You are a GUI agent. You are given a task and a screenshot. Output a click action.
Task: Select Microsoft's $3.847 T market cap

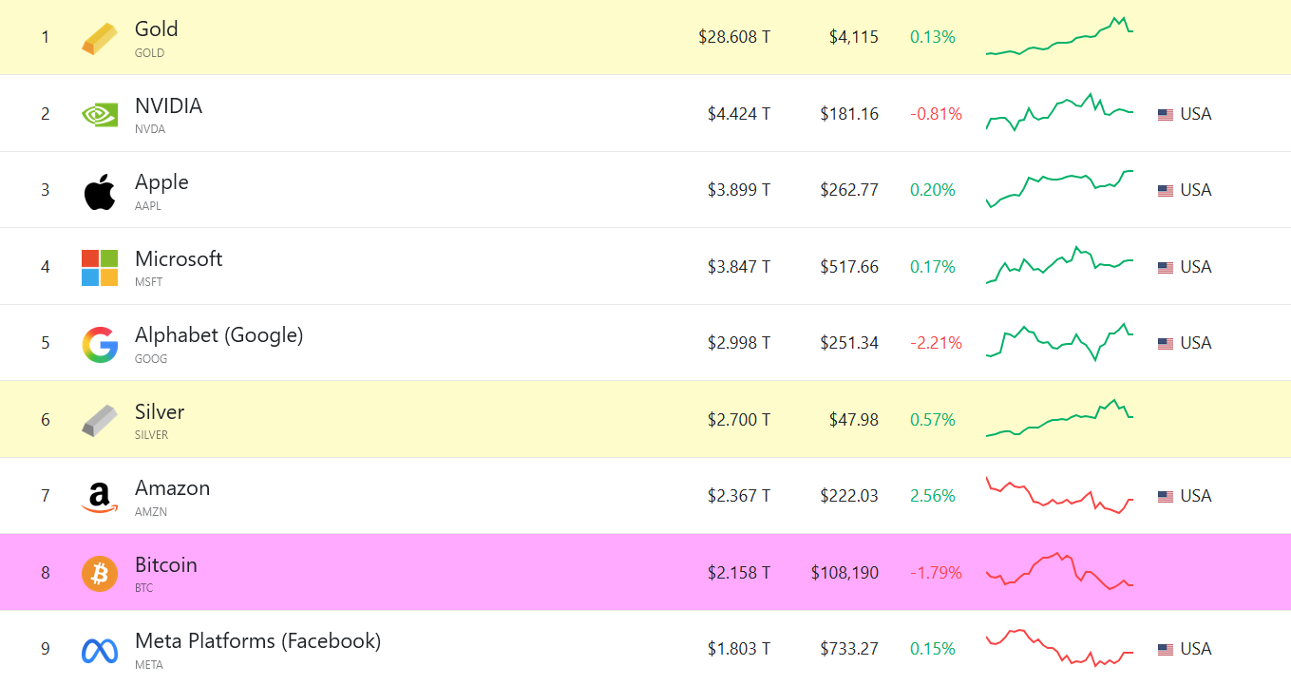coord(739,267)
